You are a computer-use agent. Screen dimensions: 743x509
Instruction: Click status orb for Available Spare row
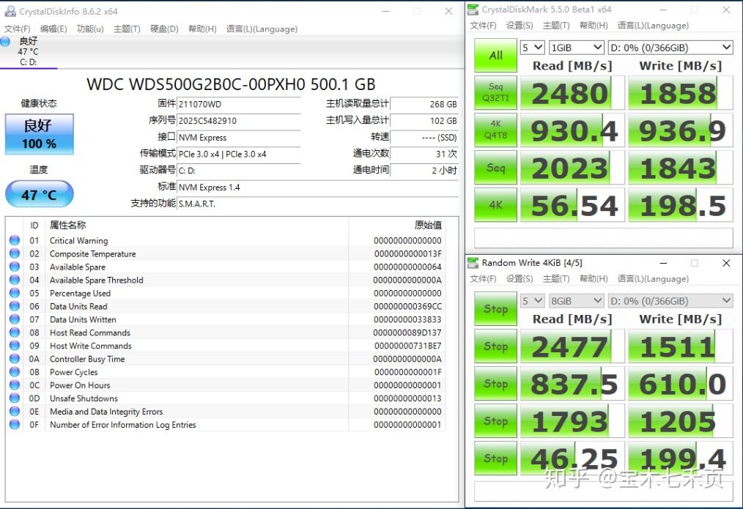(15, 267)
